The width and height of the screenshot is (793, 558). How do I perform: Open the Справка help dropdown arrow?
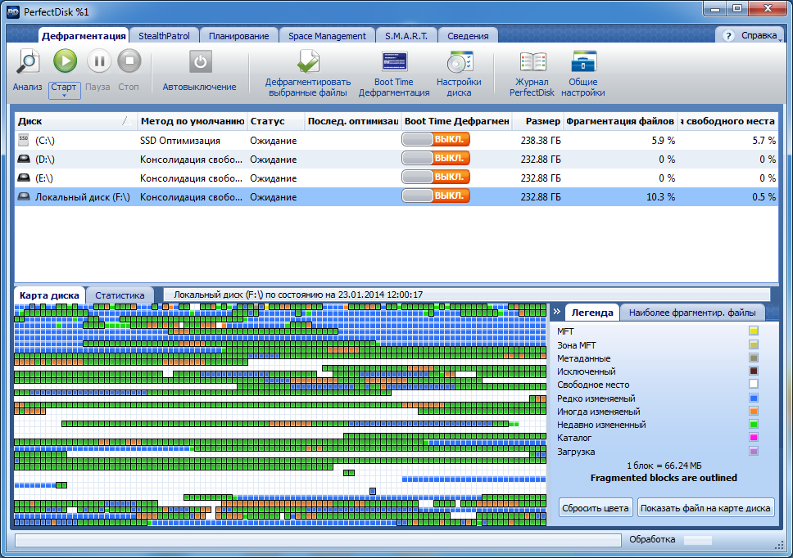point(780,39)
